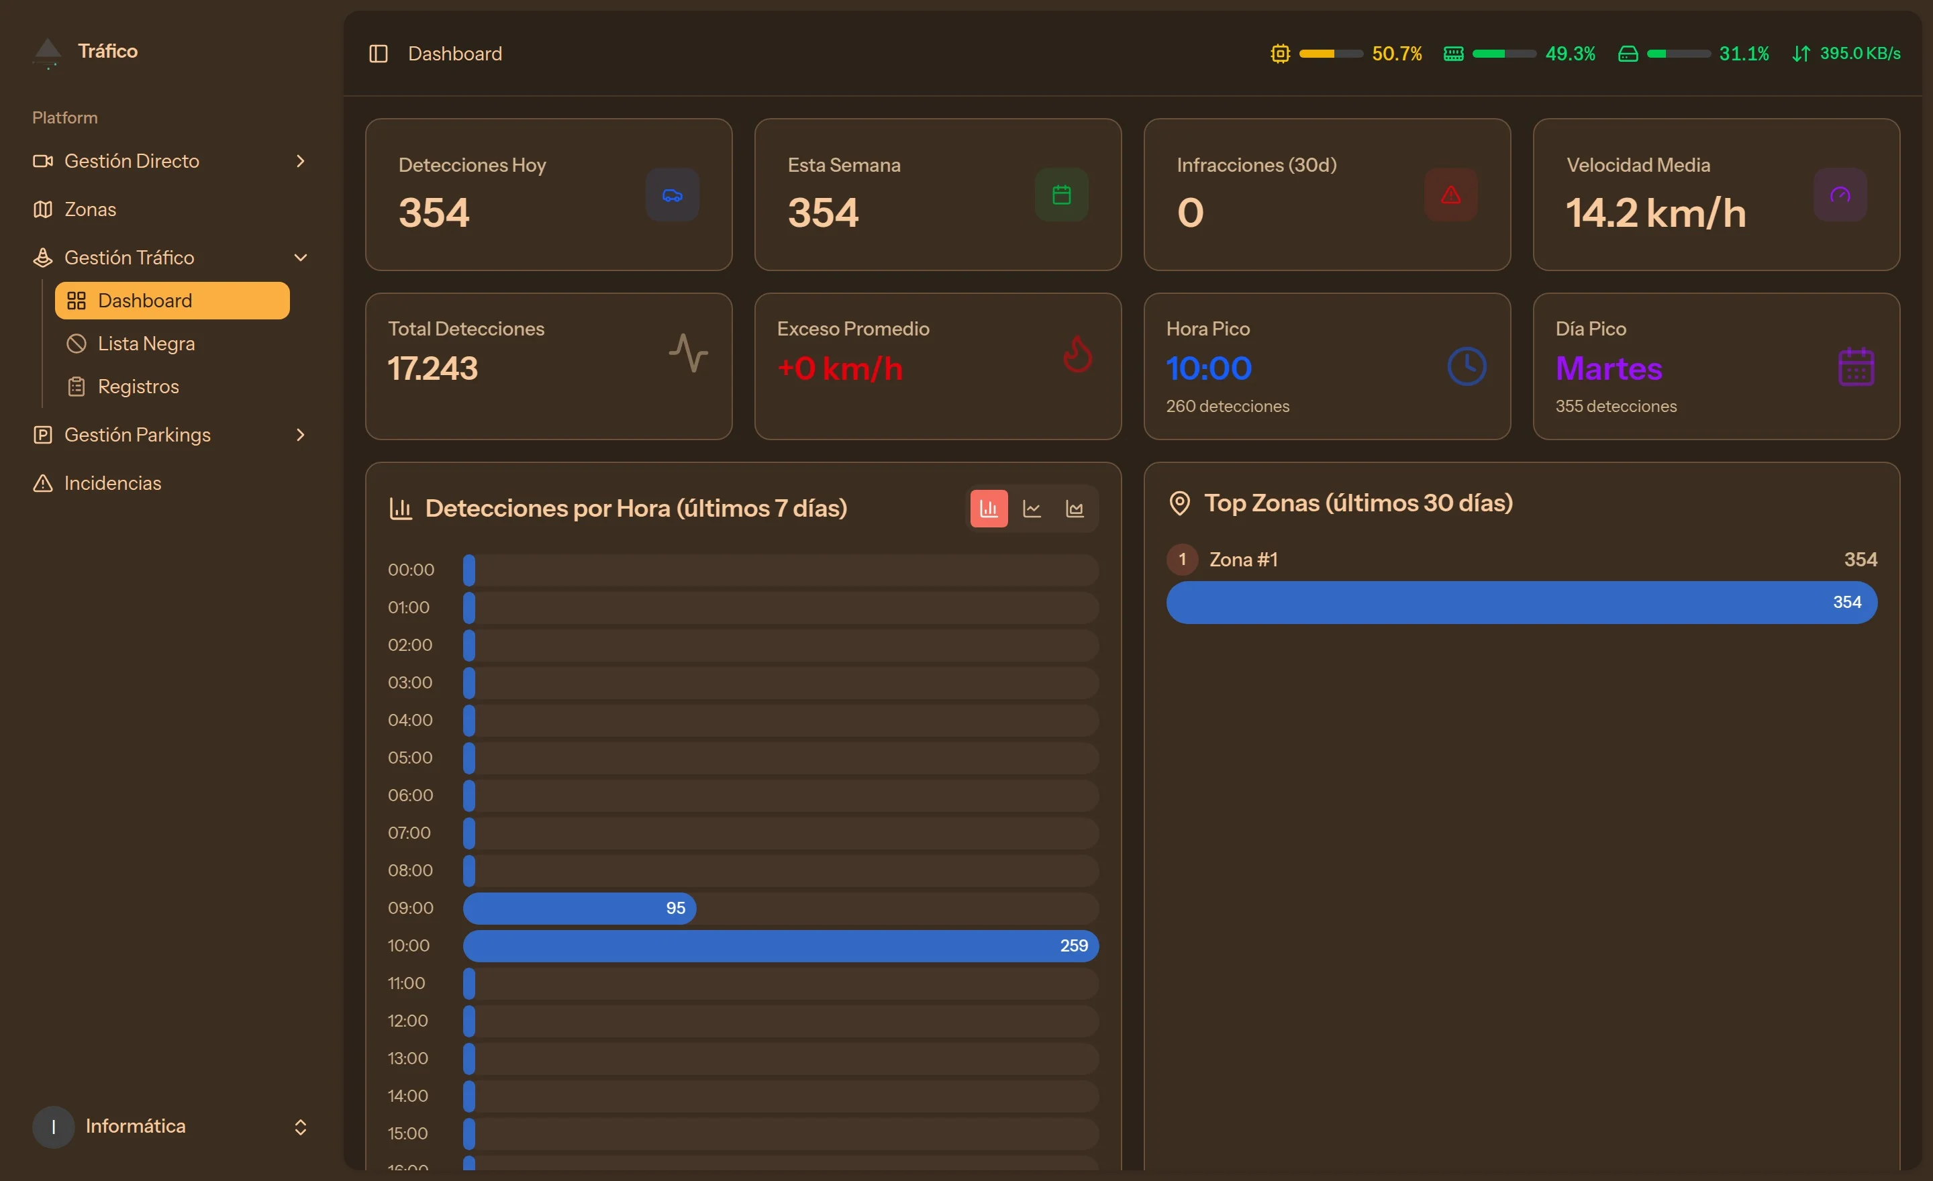This screenshot has height=1181, width=1933.
Task: Click the clock icon in Hora Pico
Action: click(1467, 366)
